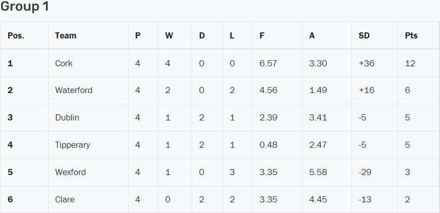Select the Waterford team name
The image size is (440, 213).
tap(74, 90)
